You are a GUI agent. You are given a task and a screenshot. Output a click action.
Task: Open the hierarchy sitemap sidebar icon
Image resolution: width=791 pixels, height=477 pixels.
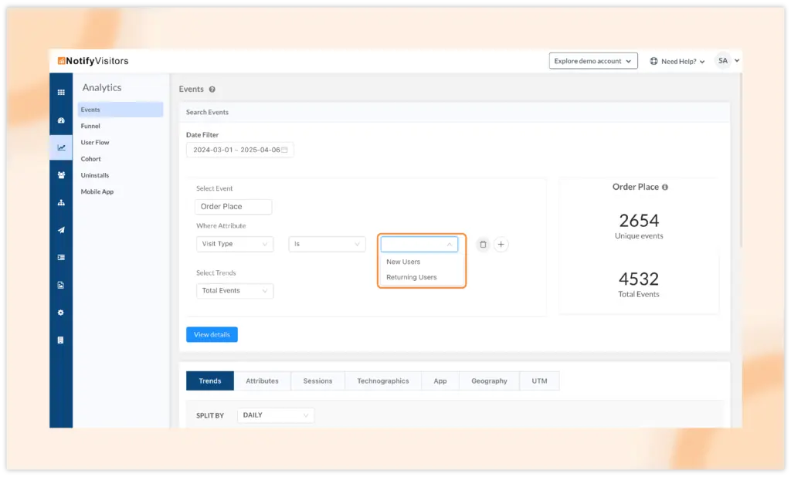[x=61, y=203]
